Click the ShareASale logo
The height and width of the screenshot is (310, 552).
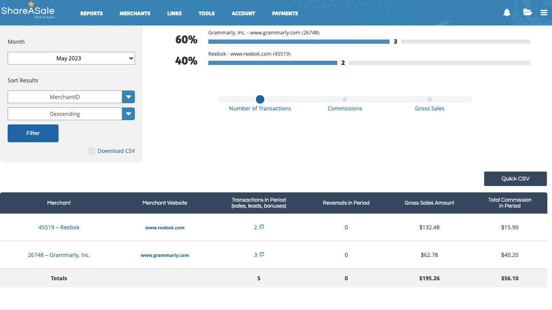pyautogui.click(x=28, y=10)
